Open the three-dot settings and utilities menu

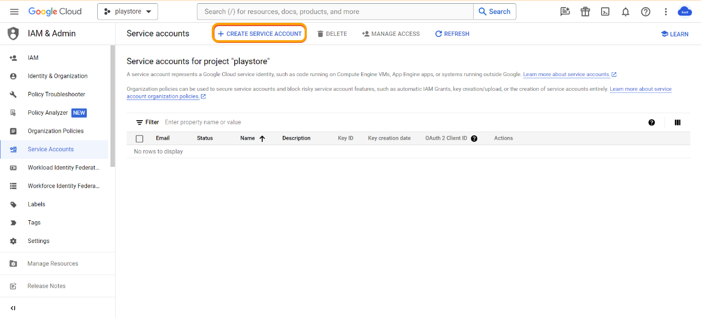666,11
